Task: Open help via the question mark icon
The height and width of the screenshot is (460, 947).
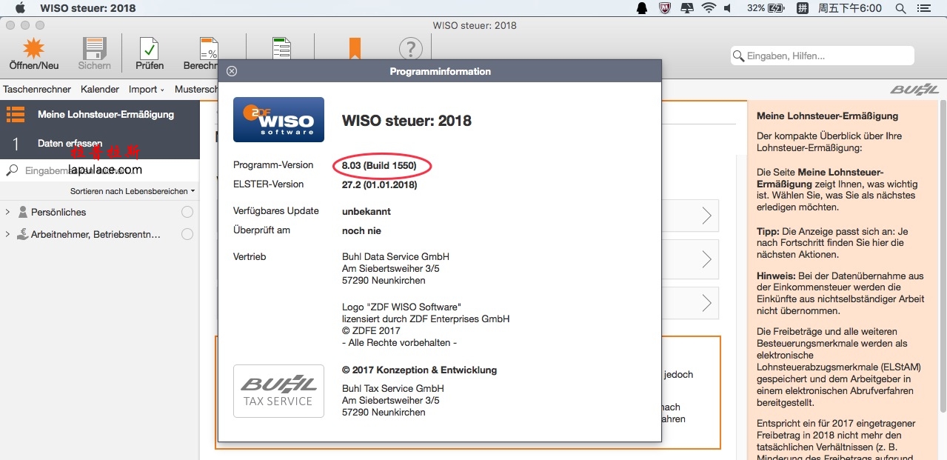Action: 410,49
